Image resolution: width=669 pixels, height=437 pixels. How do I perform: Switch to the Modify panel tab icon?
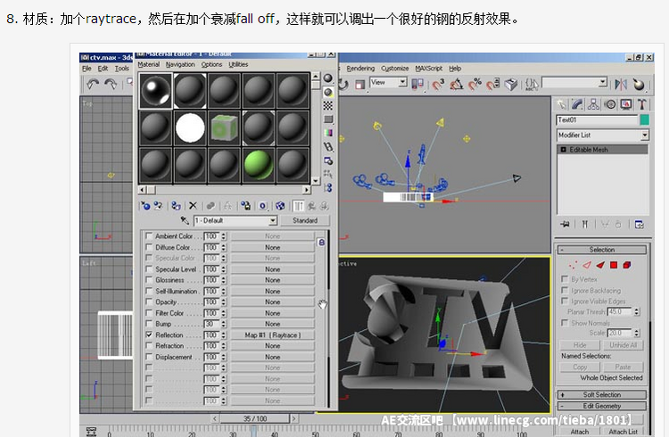577,104
